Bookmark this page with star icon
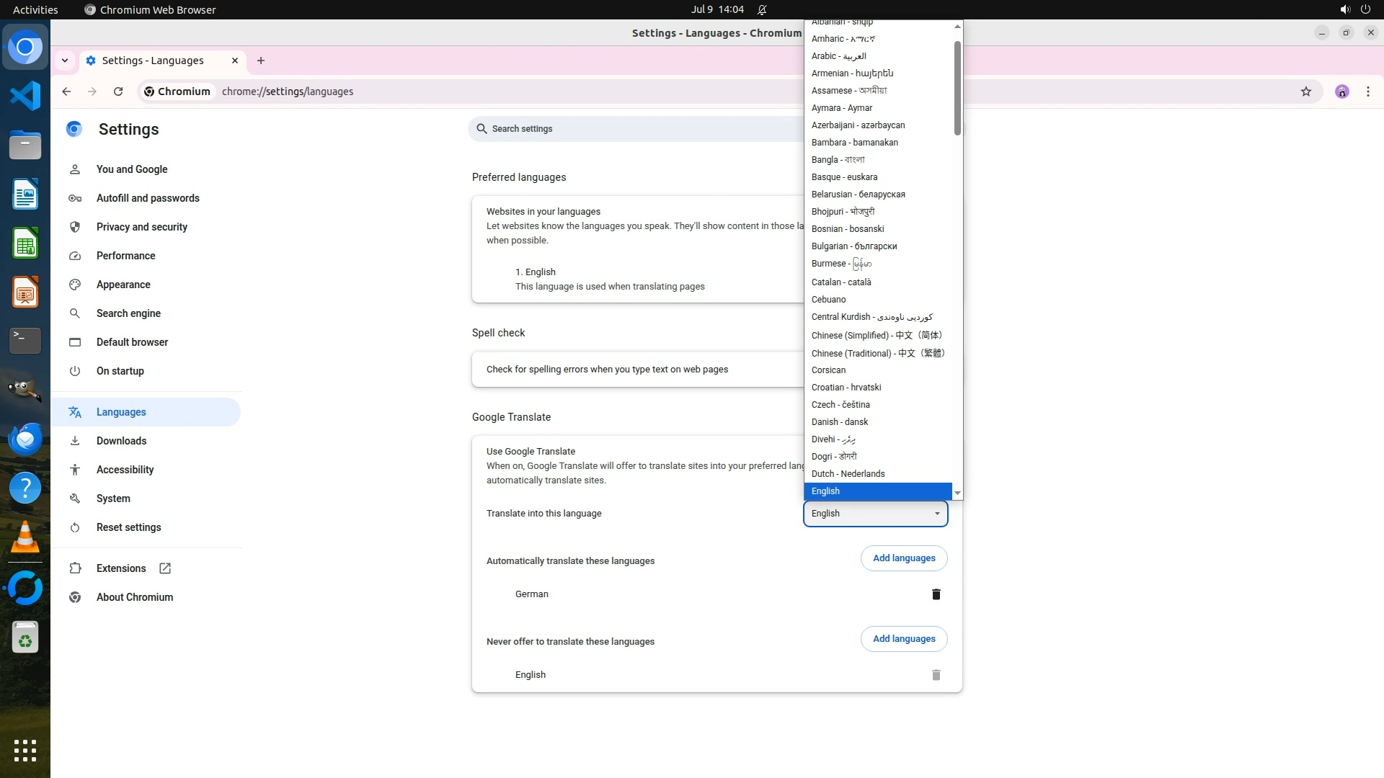Image resolution: width=1384 pixels, height=778 pixels. click(1305, 91)
